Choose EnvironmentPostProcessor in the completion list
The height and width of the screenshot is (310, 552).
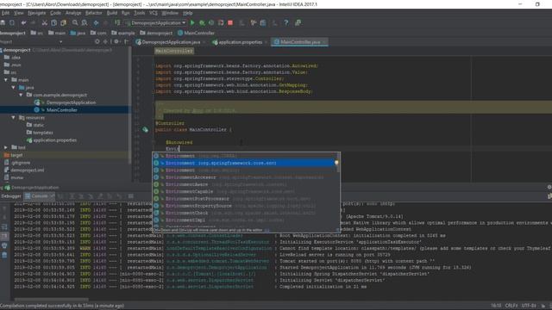(245, 199)
